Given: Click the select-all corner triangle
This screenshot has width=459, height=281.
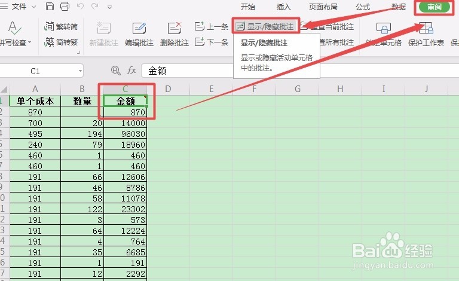Looking at the screenshot, I should (4, 90).
